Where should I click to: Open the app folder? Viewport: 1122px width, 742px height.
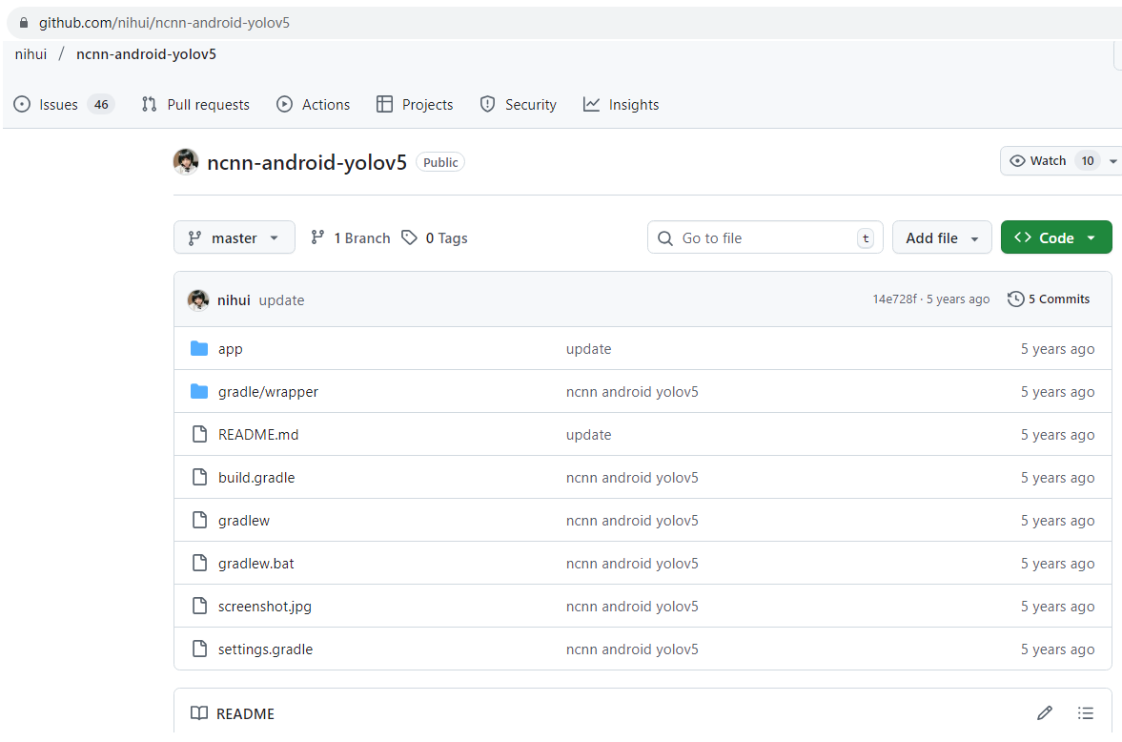[x=231, y=349]
